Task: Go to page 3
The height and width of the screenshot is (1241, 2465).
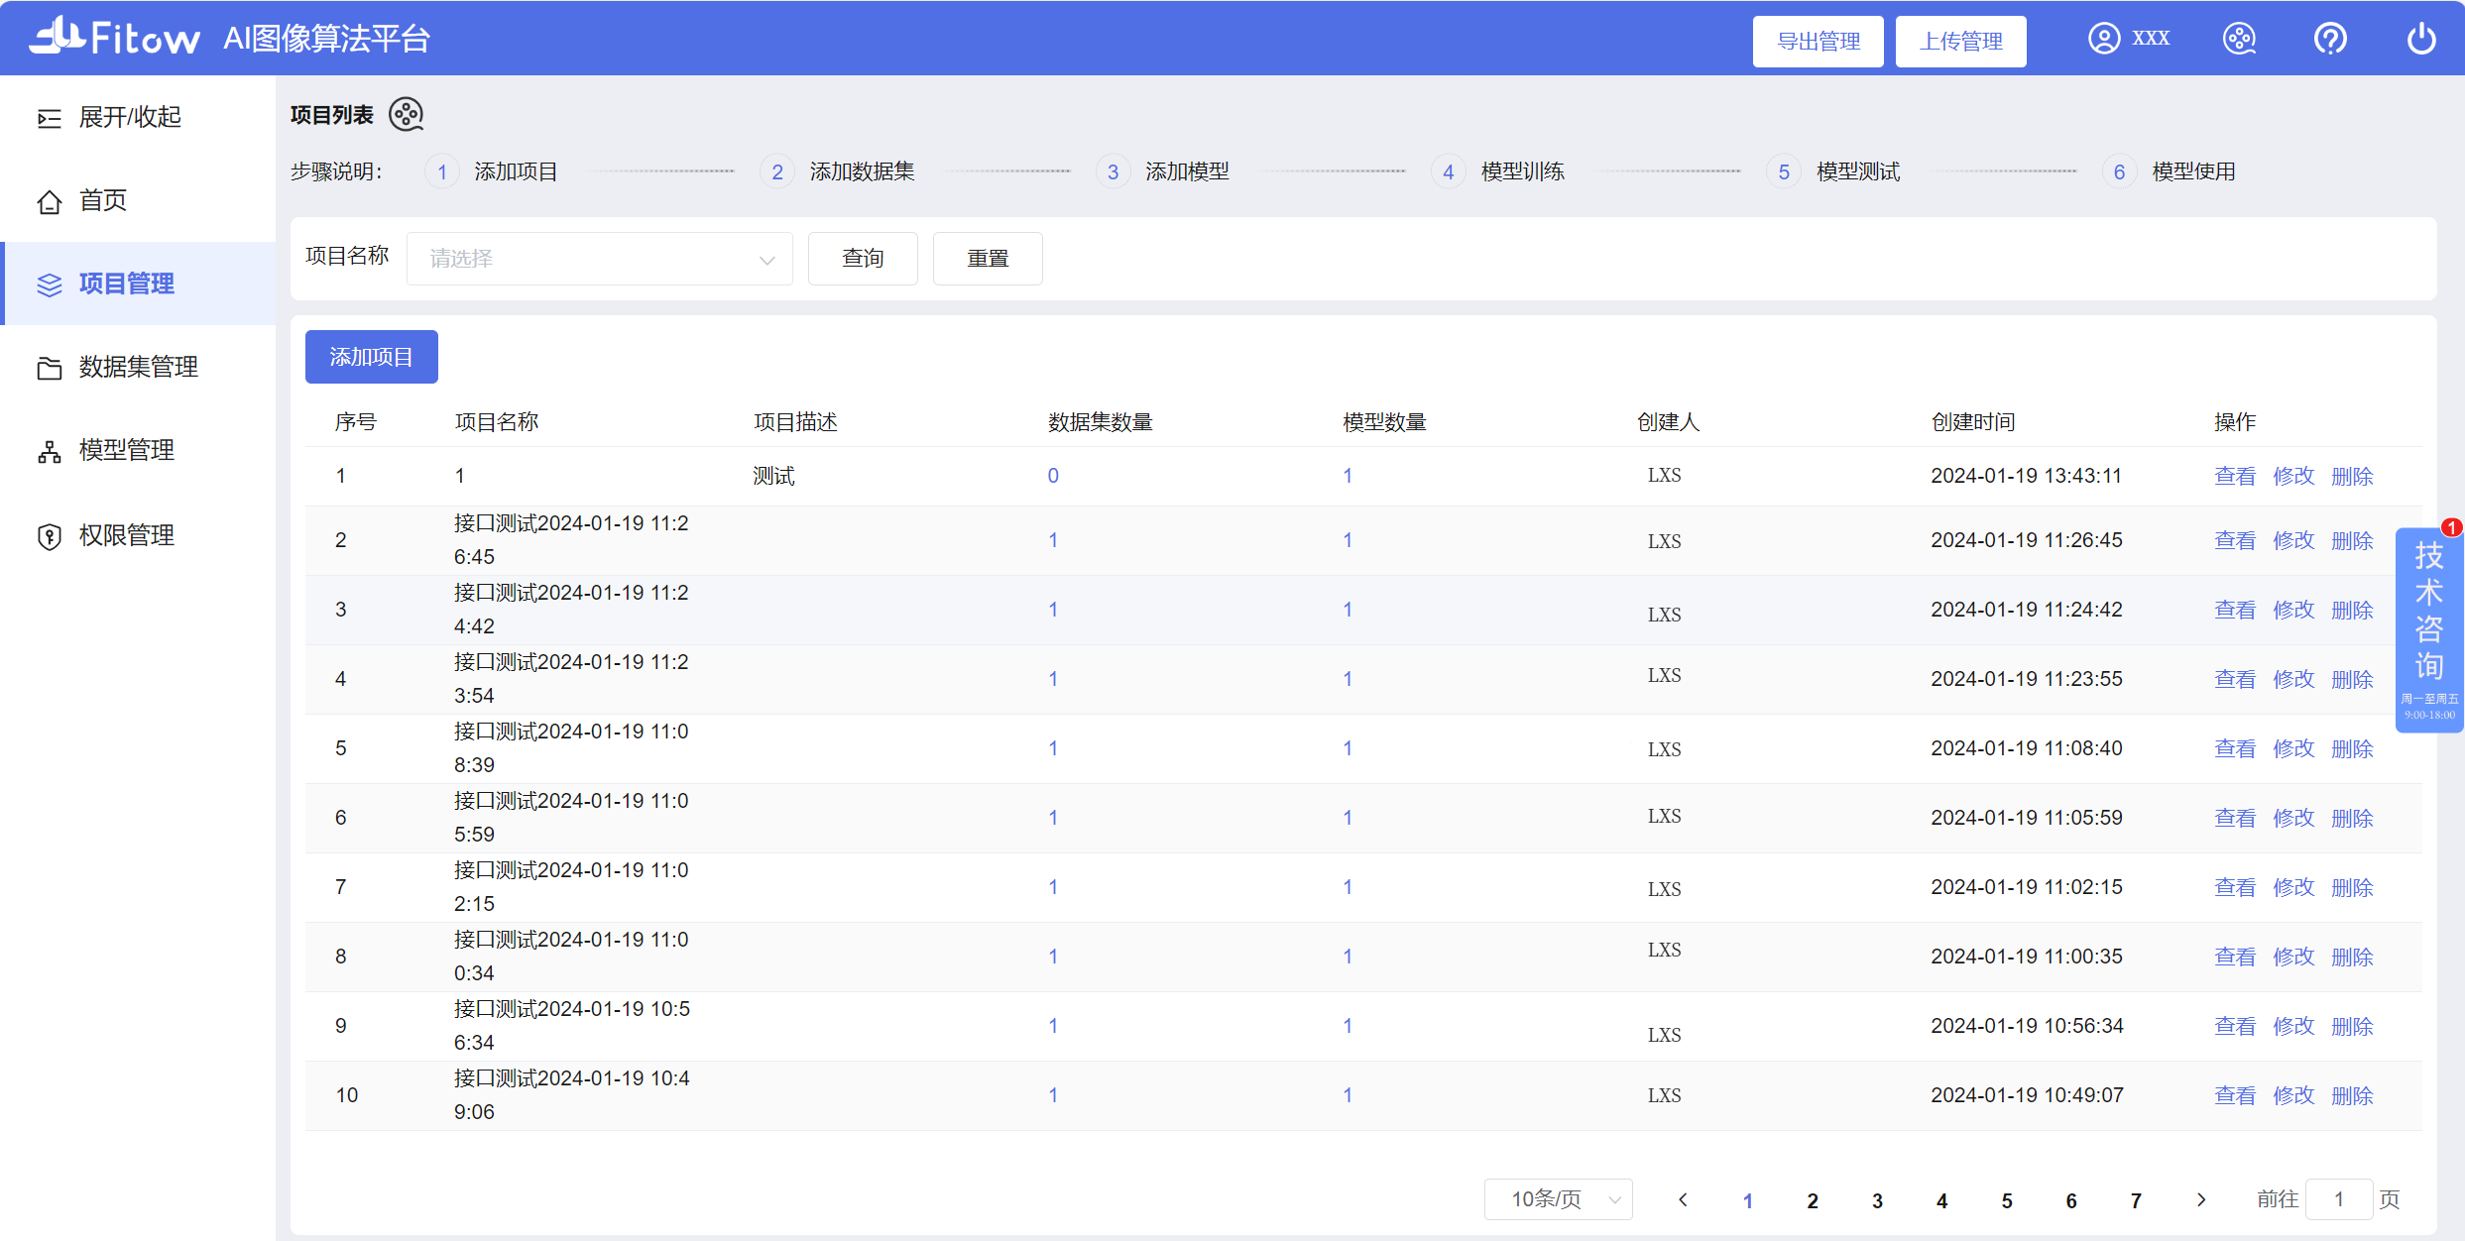Action: click(1877, 1200)
